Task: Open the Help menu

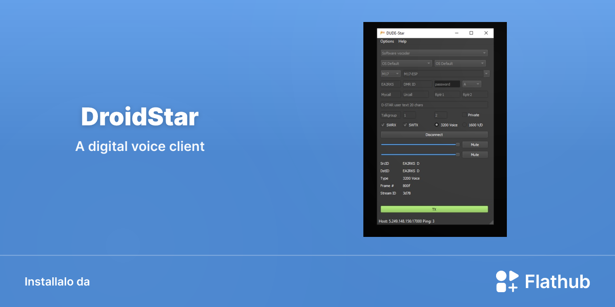Action: [402, 41]
